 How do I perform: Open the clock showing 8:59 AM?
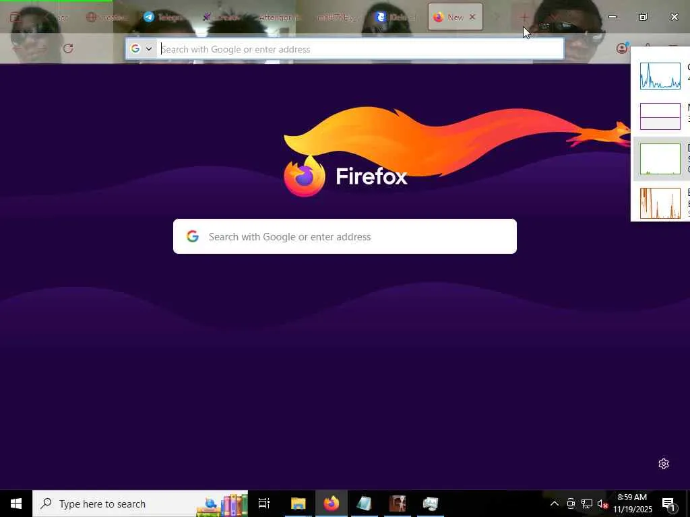(x=632, y=504)
